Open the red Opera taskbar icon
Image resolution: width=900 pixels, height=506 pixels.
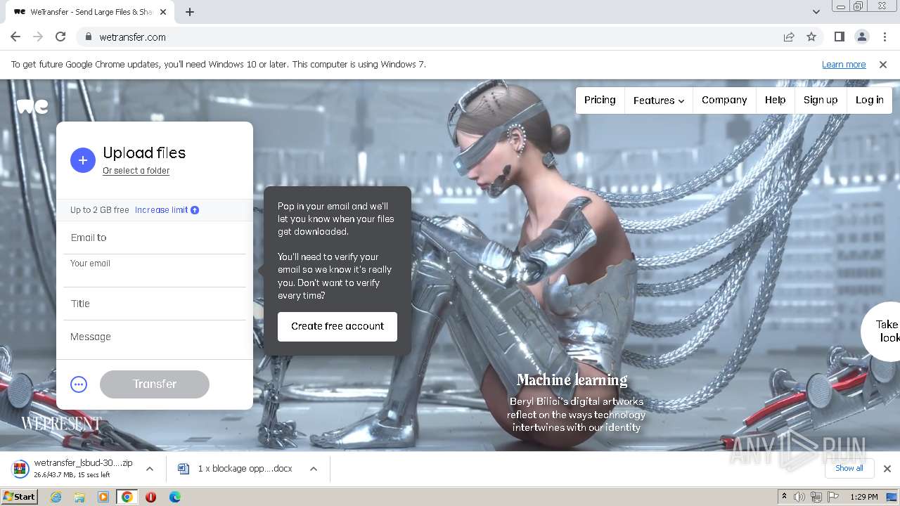click(150, 497)
